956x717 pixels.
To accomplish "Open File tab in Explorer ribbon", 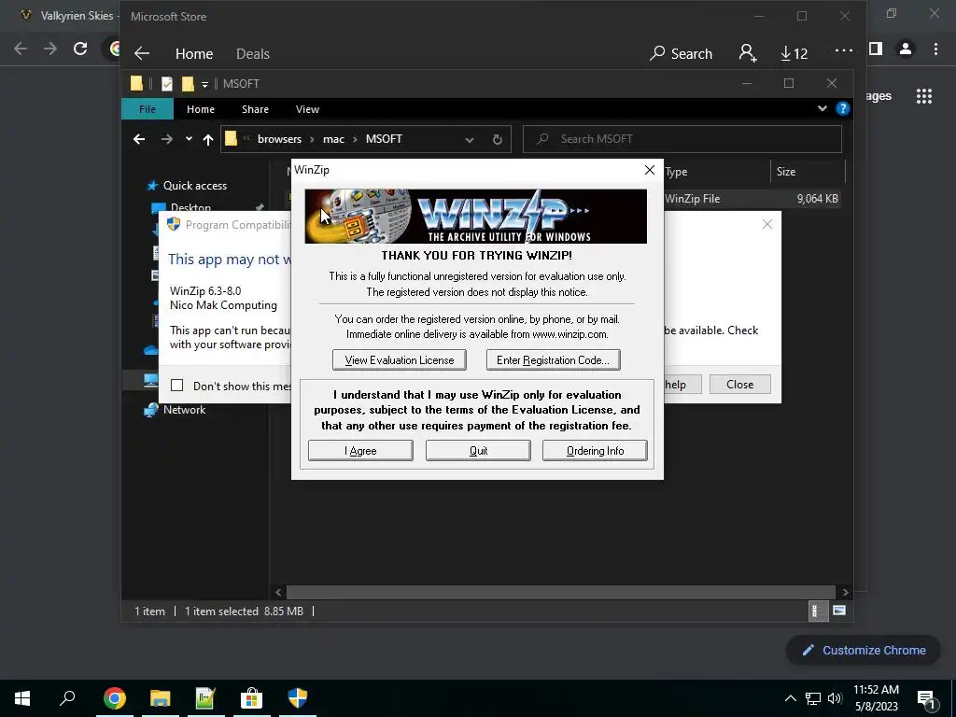I will click(147, 109).
